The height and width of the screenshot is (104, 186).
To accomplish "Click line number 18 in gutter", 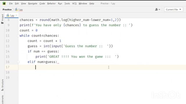I will click(x=8, y=73).
